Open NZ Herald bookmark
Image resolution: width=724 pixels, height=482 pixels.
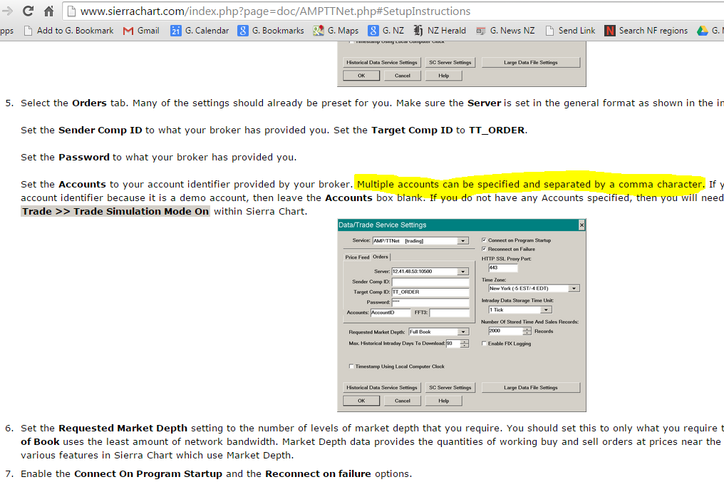click(440, 31)
